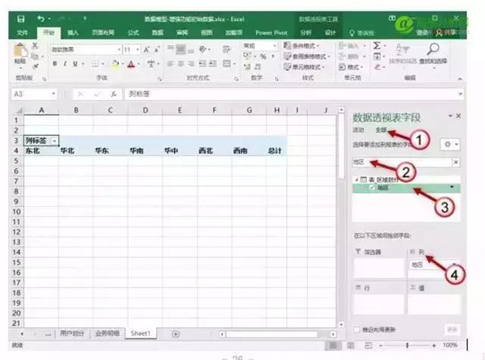Select cell A4 containing 东北

click(x=41, y=150)
